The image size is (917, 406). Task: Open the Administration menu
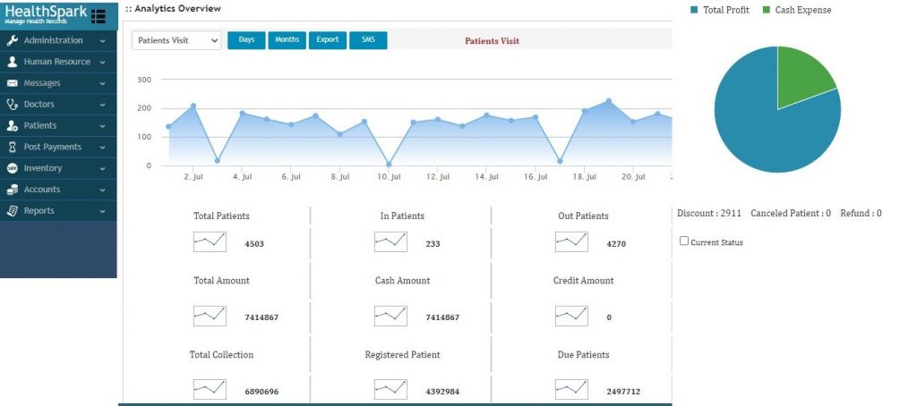(x=58, y=40)
